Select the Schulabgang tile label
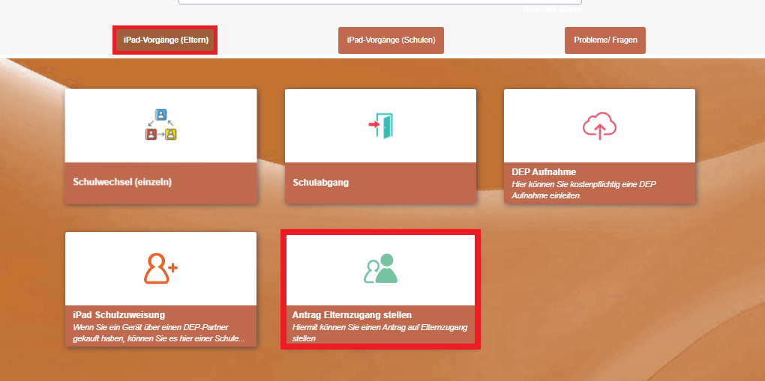The height and width of the screenshot is (381, 765). [320, 182]
